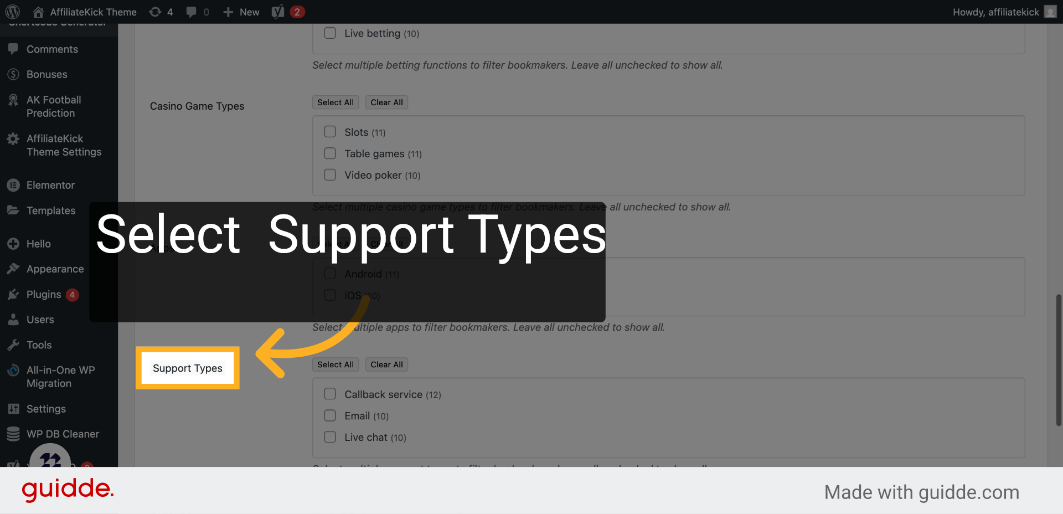The height and width of the screenshot is (514, 1063).
Task: Click the Settings sidebar icon
Action: point(13,409)
